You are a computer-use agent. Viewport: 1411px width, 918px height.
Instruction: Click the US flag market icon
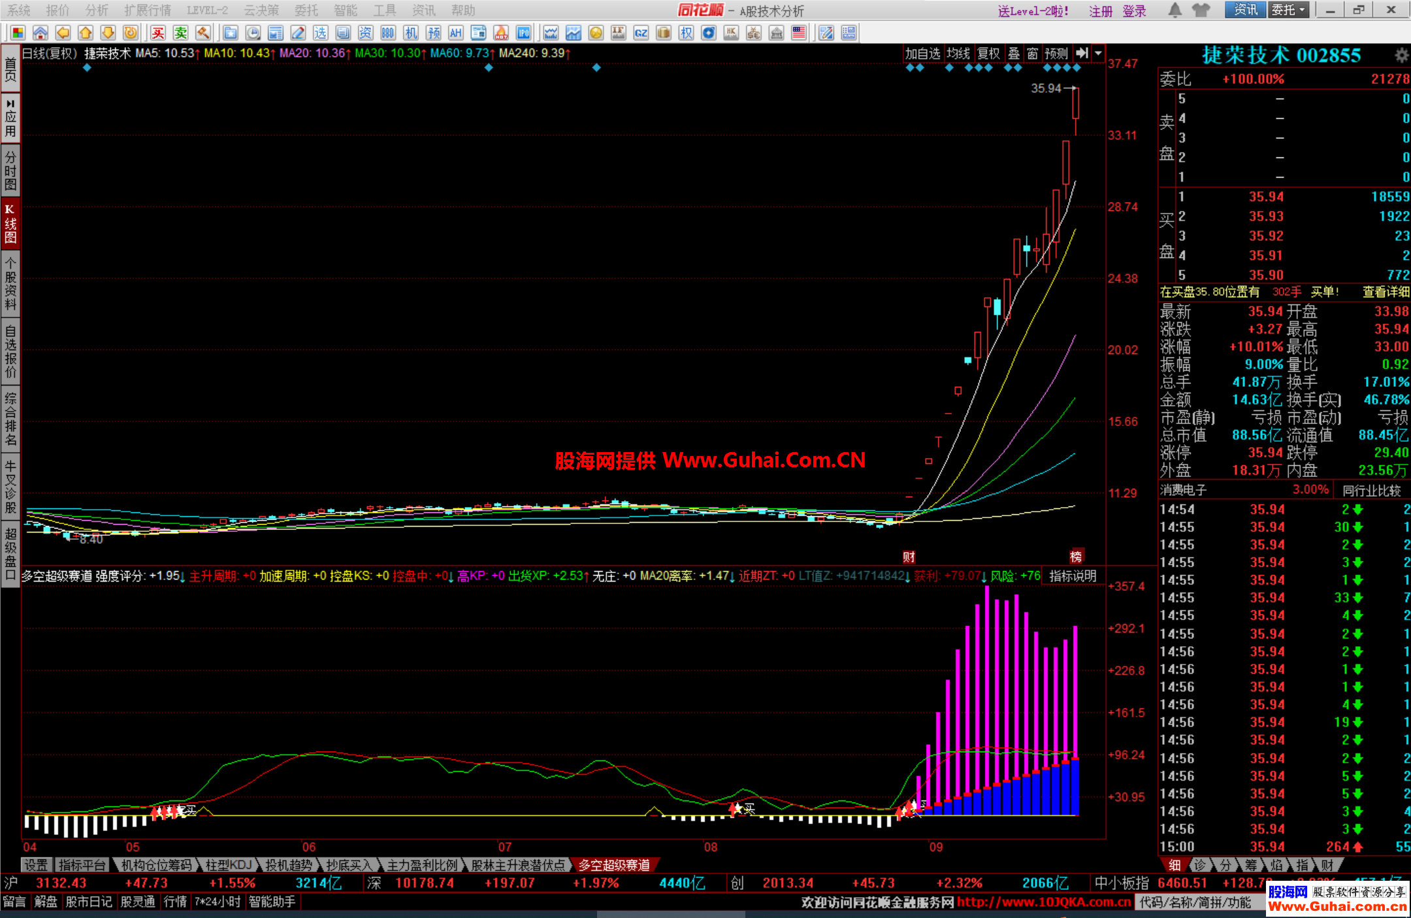tap(798, 33)
